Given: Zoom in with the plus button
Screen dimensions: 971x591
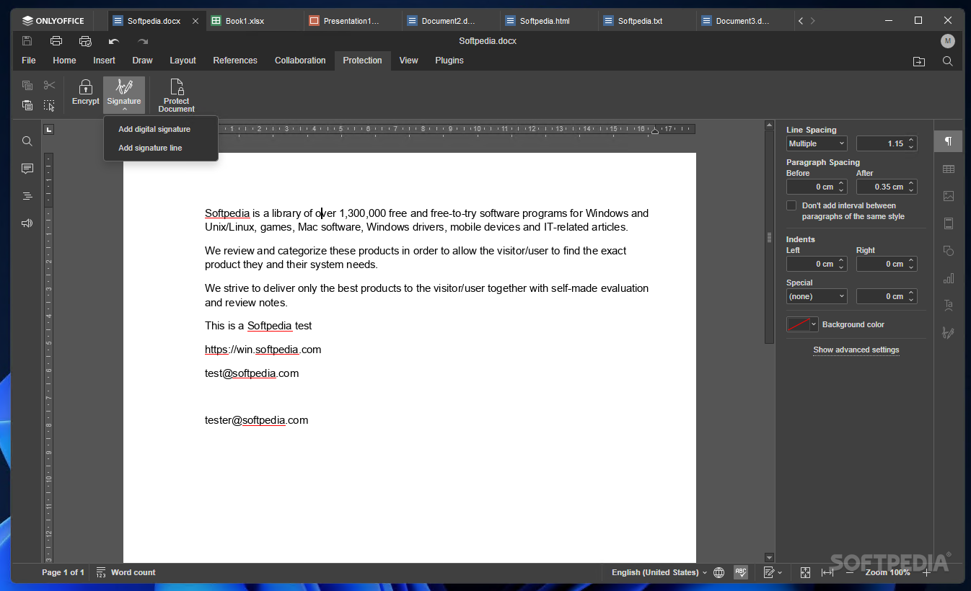Looking at the screenshot, I should 927,572.
